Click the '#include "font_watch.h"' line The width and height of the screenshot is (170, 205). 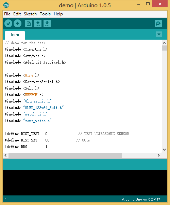[28, 121]
